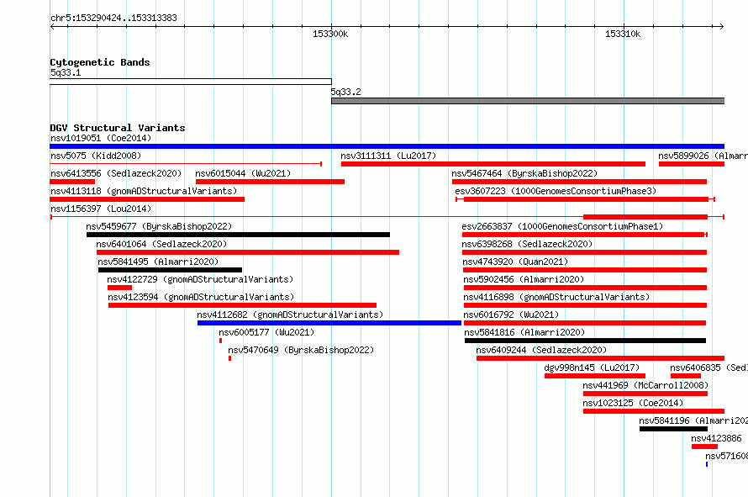748x497 pixels.
Task: Click the red bar under nsv3111311
Action: click(x=493, y=164)
